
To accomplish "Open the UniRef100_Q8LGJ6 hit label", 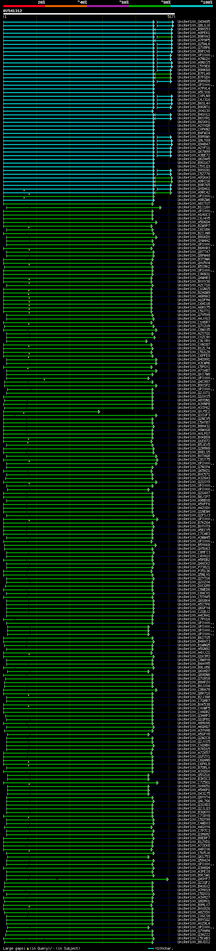I will click(194, 26).
